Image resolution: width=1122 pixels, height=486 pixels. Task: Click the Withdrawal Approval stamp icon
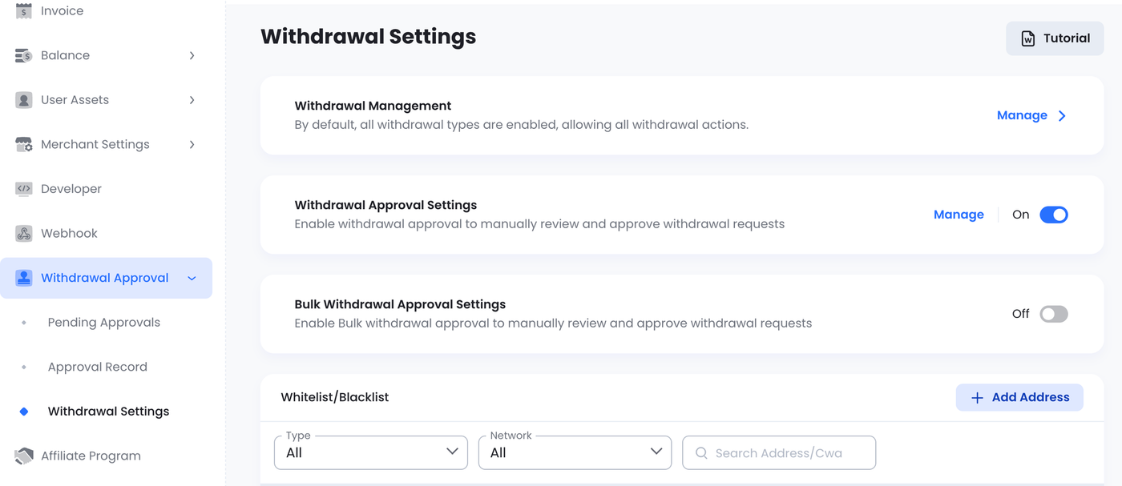point(24,278)
